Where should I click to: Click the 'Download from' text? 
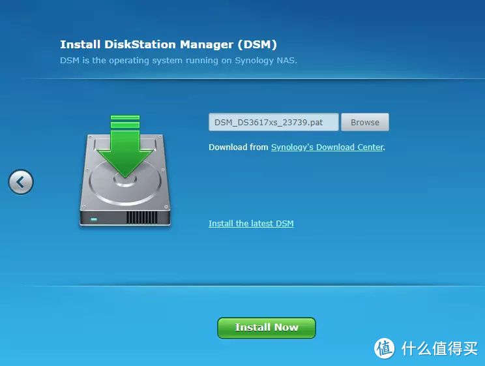pos(239,147)
